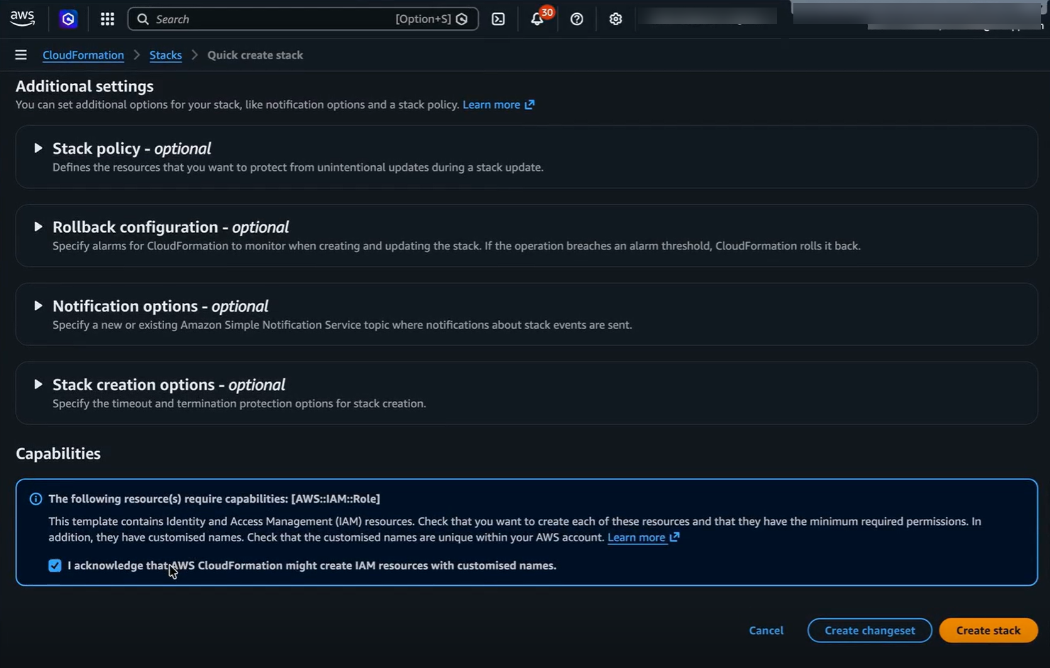The height and width of the screenshot is (668, 1050).
Task: Open the help question mark menu
Action: 577,19
